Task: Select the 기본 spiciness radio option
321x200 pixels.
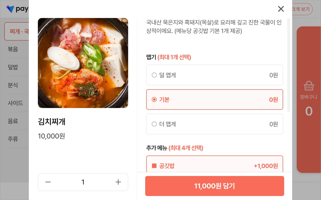Action: point(154,99)
